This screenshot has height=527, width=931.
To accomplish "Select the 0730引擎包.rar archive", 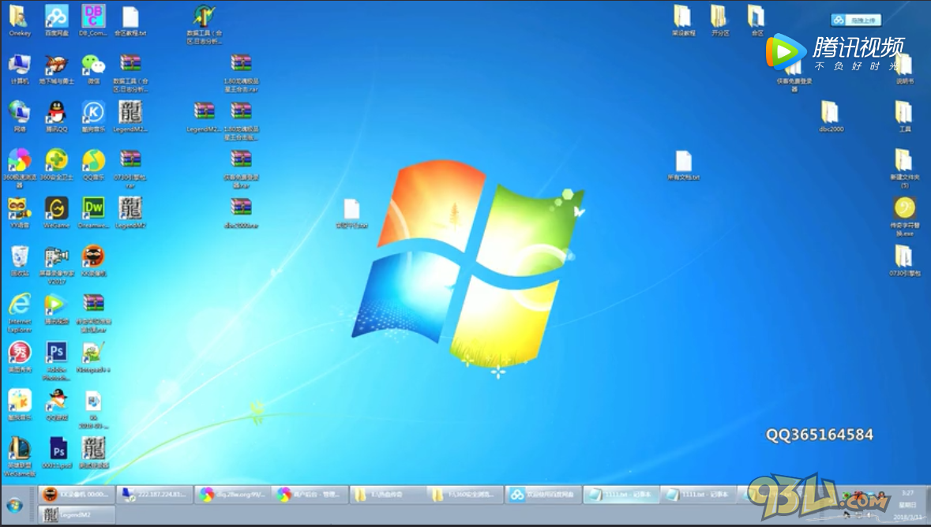I will pyautogui.click(x=130, y=169).
